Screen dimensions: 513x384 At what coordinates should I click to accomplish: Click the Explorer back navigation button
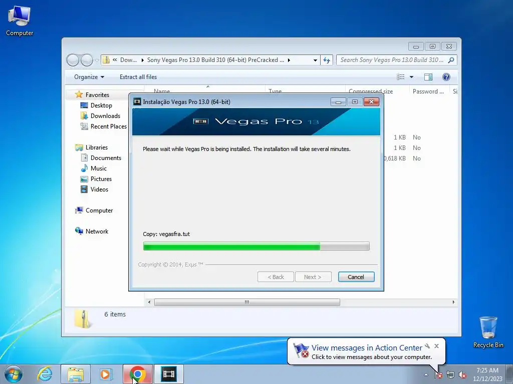(x=73, y=60)
